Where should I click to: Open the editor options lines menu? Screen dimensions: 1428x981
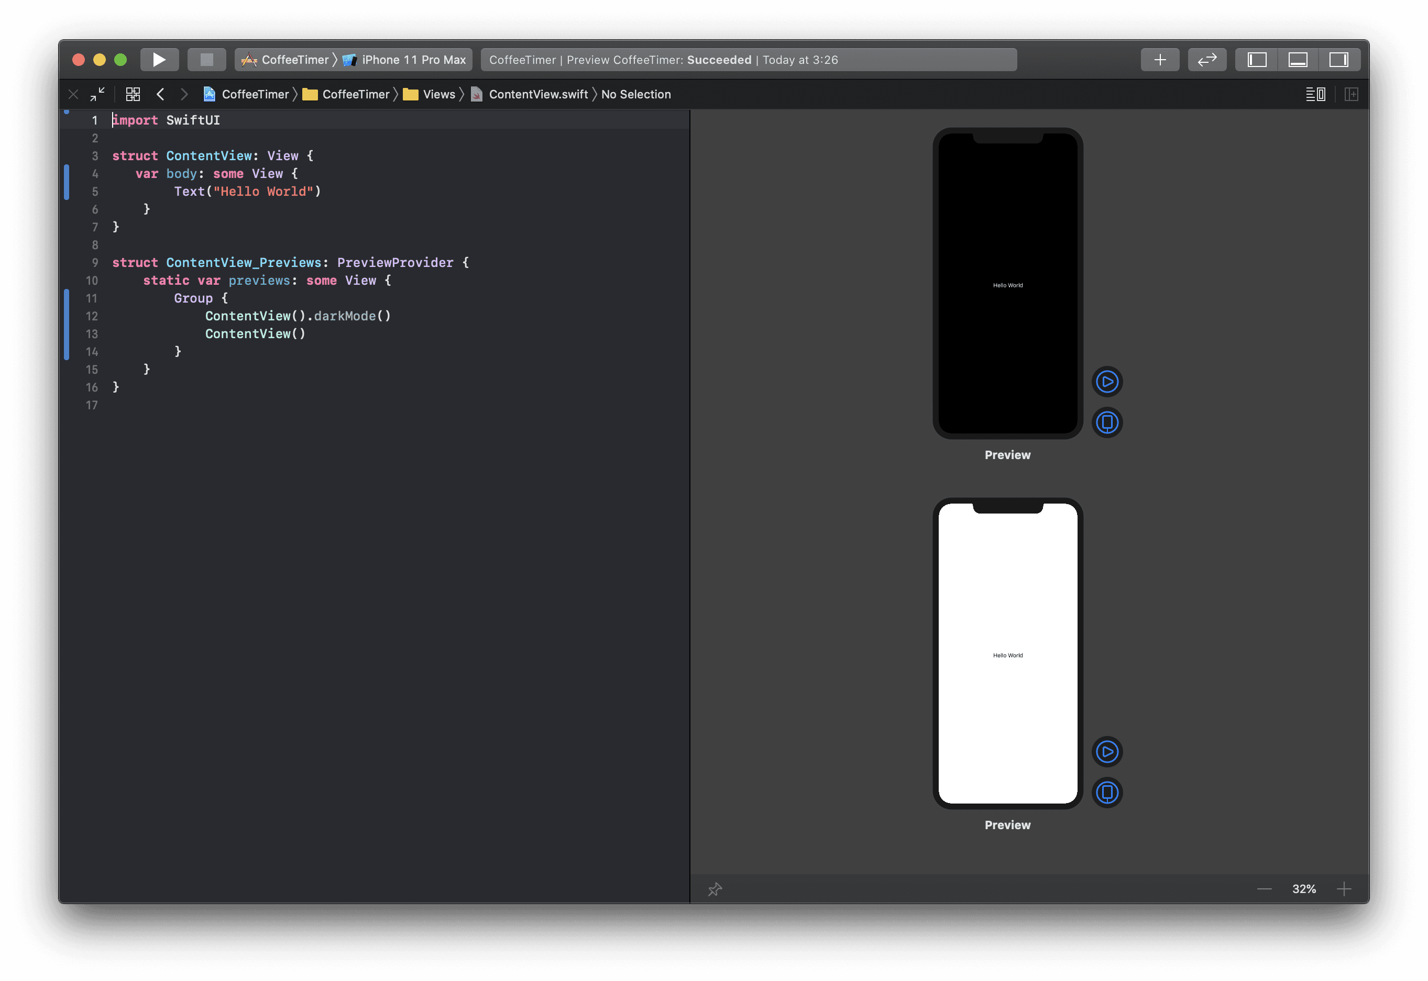(1315, 94)
